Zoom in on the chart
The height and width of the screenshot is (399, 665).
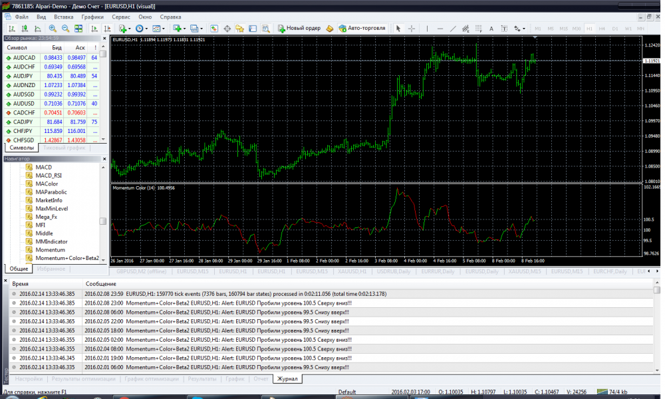click(53, 29)
